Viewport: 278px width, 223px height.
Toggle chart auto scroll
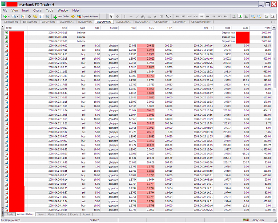coord(266,16)
